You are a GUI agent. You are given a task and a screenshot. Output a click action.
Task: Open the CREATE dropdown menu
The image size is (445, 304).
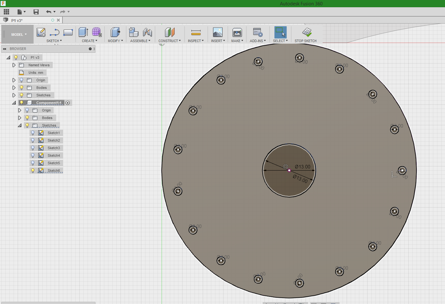89,41
